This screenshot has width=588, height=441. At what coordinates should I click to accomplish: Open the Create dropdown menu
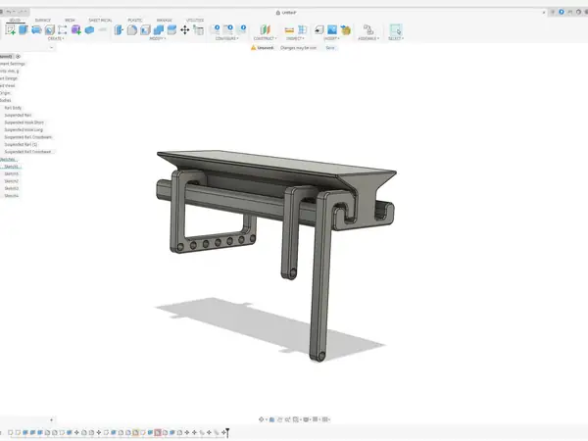(56, 38)
